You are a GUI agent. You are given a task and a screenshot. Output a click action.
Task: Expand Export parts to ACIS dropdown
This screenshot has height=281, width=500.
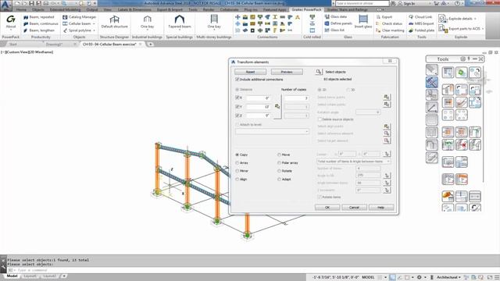(x=483, y=29)
